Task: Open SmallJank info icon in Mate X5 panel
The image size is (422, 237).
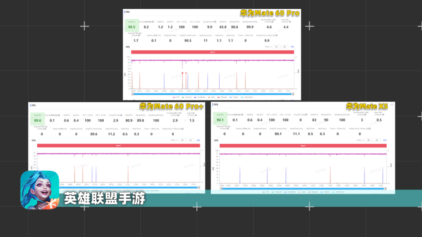Action: coord(365,115)
